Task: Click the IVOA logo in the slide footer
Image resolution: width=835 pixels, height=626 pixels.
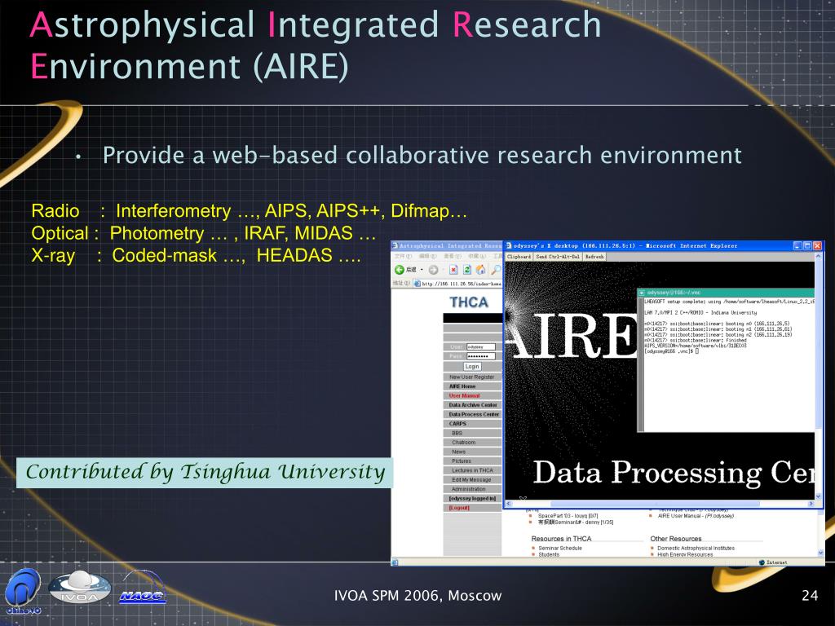Action: pos(79,588)
